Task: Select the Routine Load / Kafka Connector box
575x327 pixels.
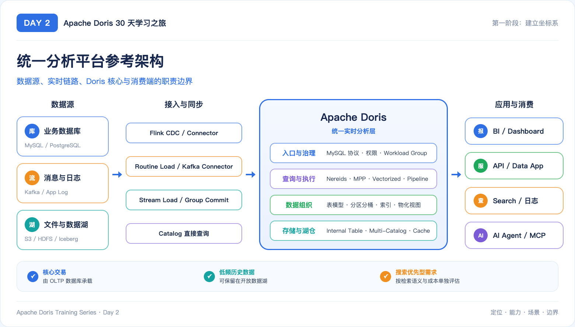Action: point(184,166)
